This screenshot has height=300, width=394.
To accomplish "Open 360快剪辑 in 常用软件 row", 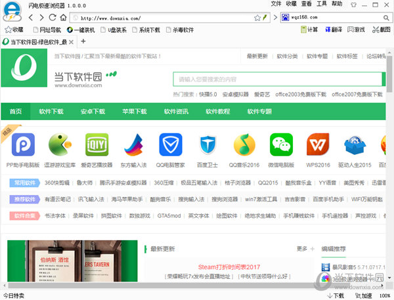I will click(57, 182).
